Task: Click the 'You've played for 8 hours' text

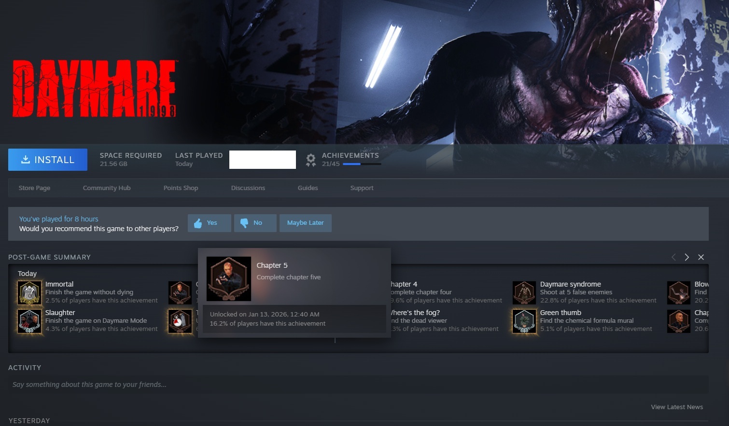Action: (59, 219)
